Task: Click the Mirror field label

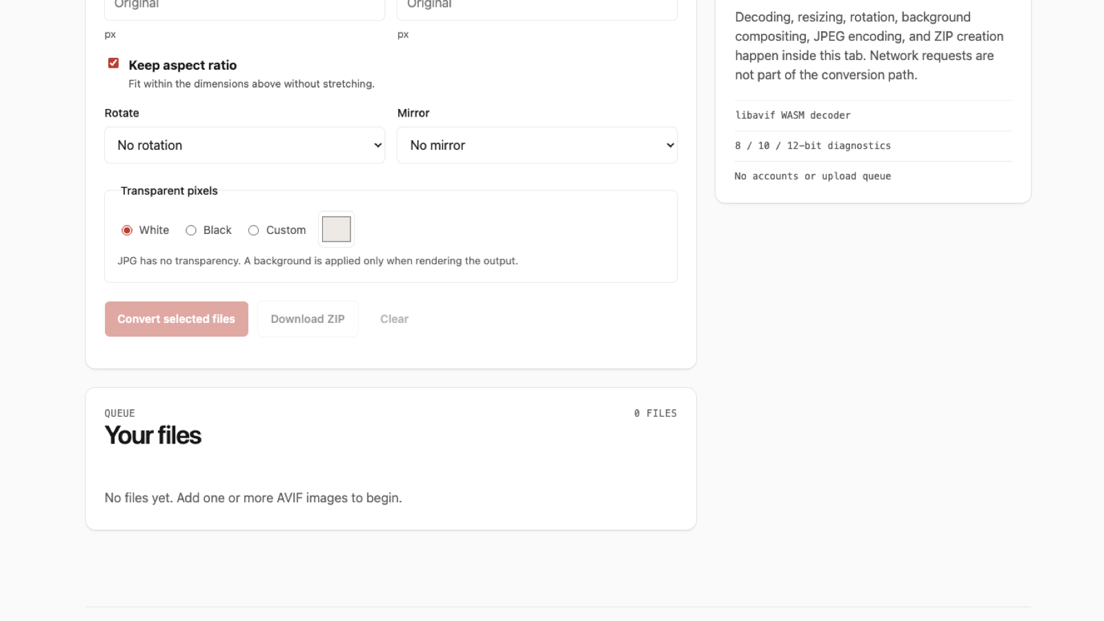Action: coord(413,113)
